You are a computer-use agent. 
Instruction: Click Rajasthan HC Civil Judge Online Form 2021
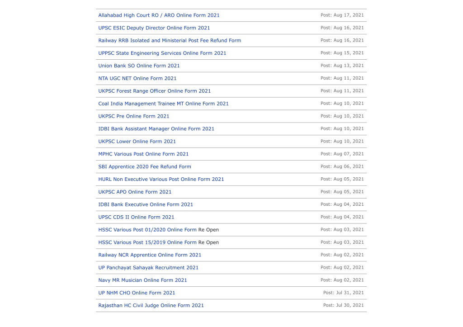point(151,305)
